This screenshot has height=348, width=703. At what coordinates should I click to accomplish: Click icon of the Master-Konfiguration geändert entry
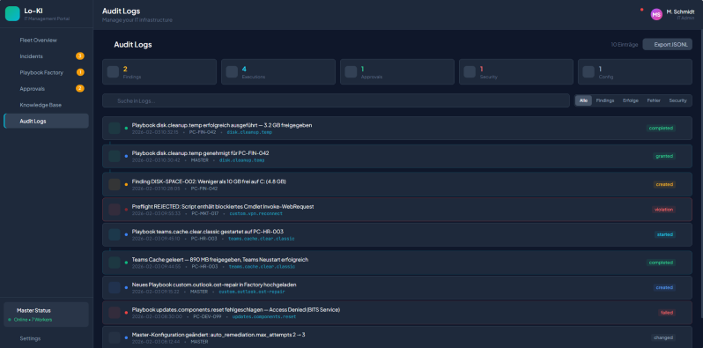point(115,337)
